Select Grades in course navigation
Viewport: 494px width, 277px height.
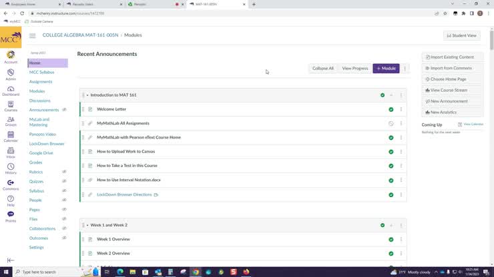(35, 162)
